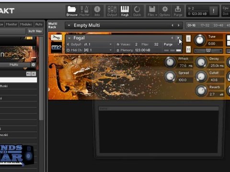Click the Spread value 100.0
The height and width of the screenshot is (172, 230).
(x=183, y=80)
